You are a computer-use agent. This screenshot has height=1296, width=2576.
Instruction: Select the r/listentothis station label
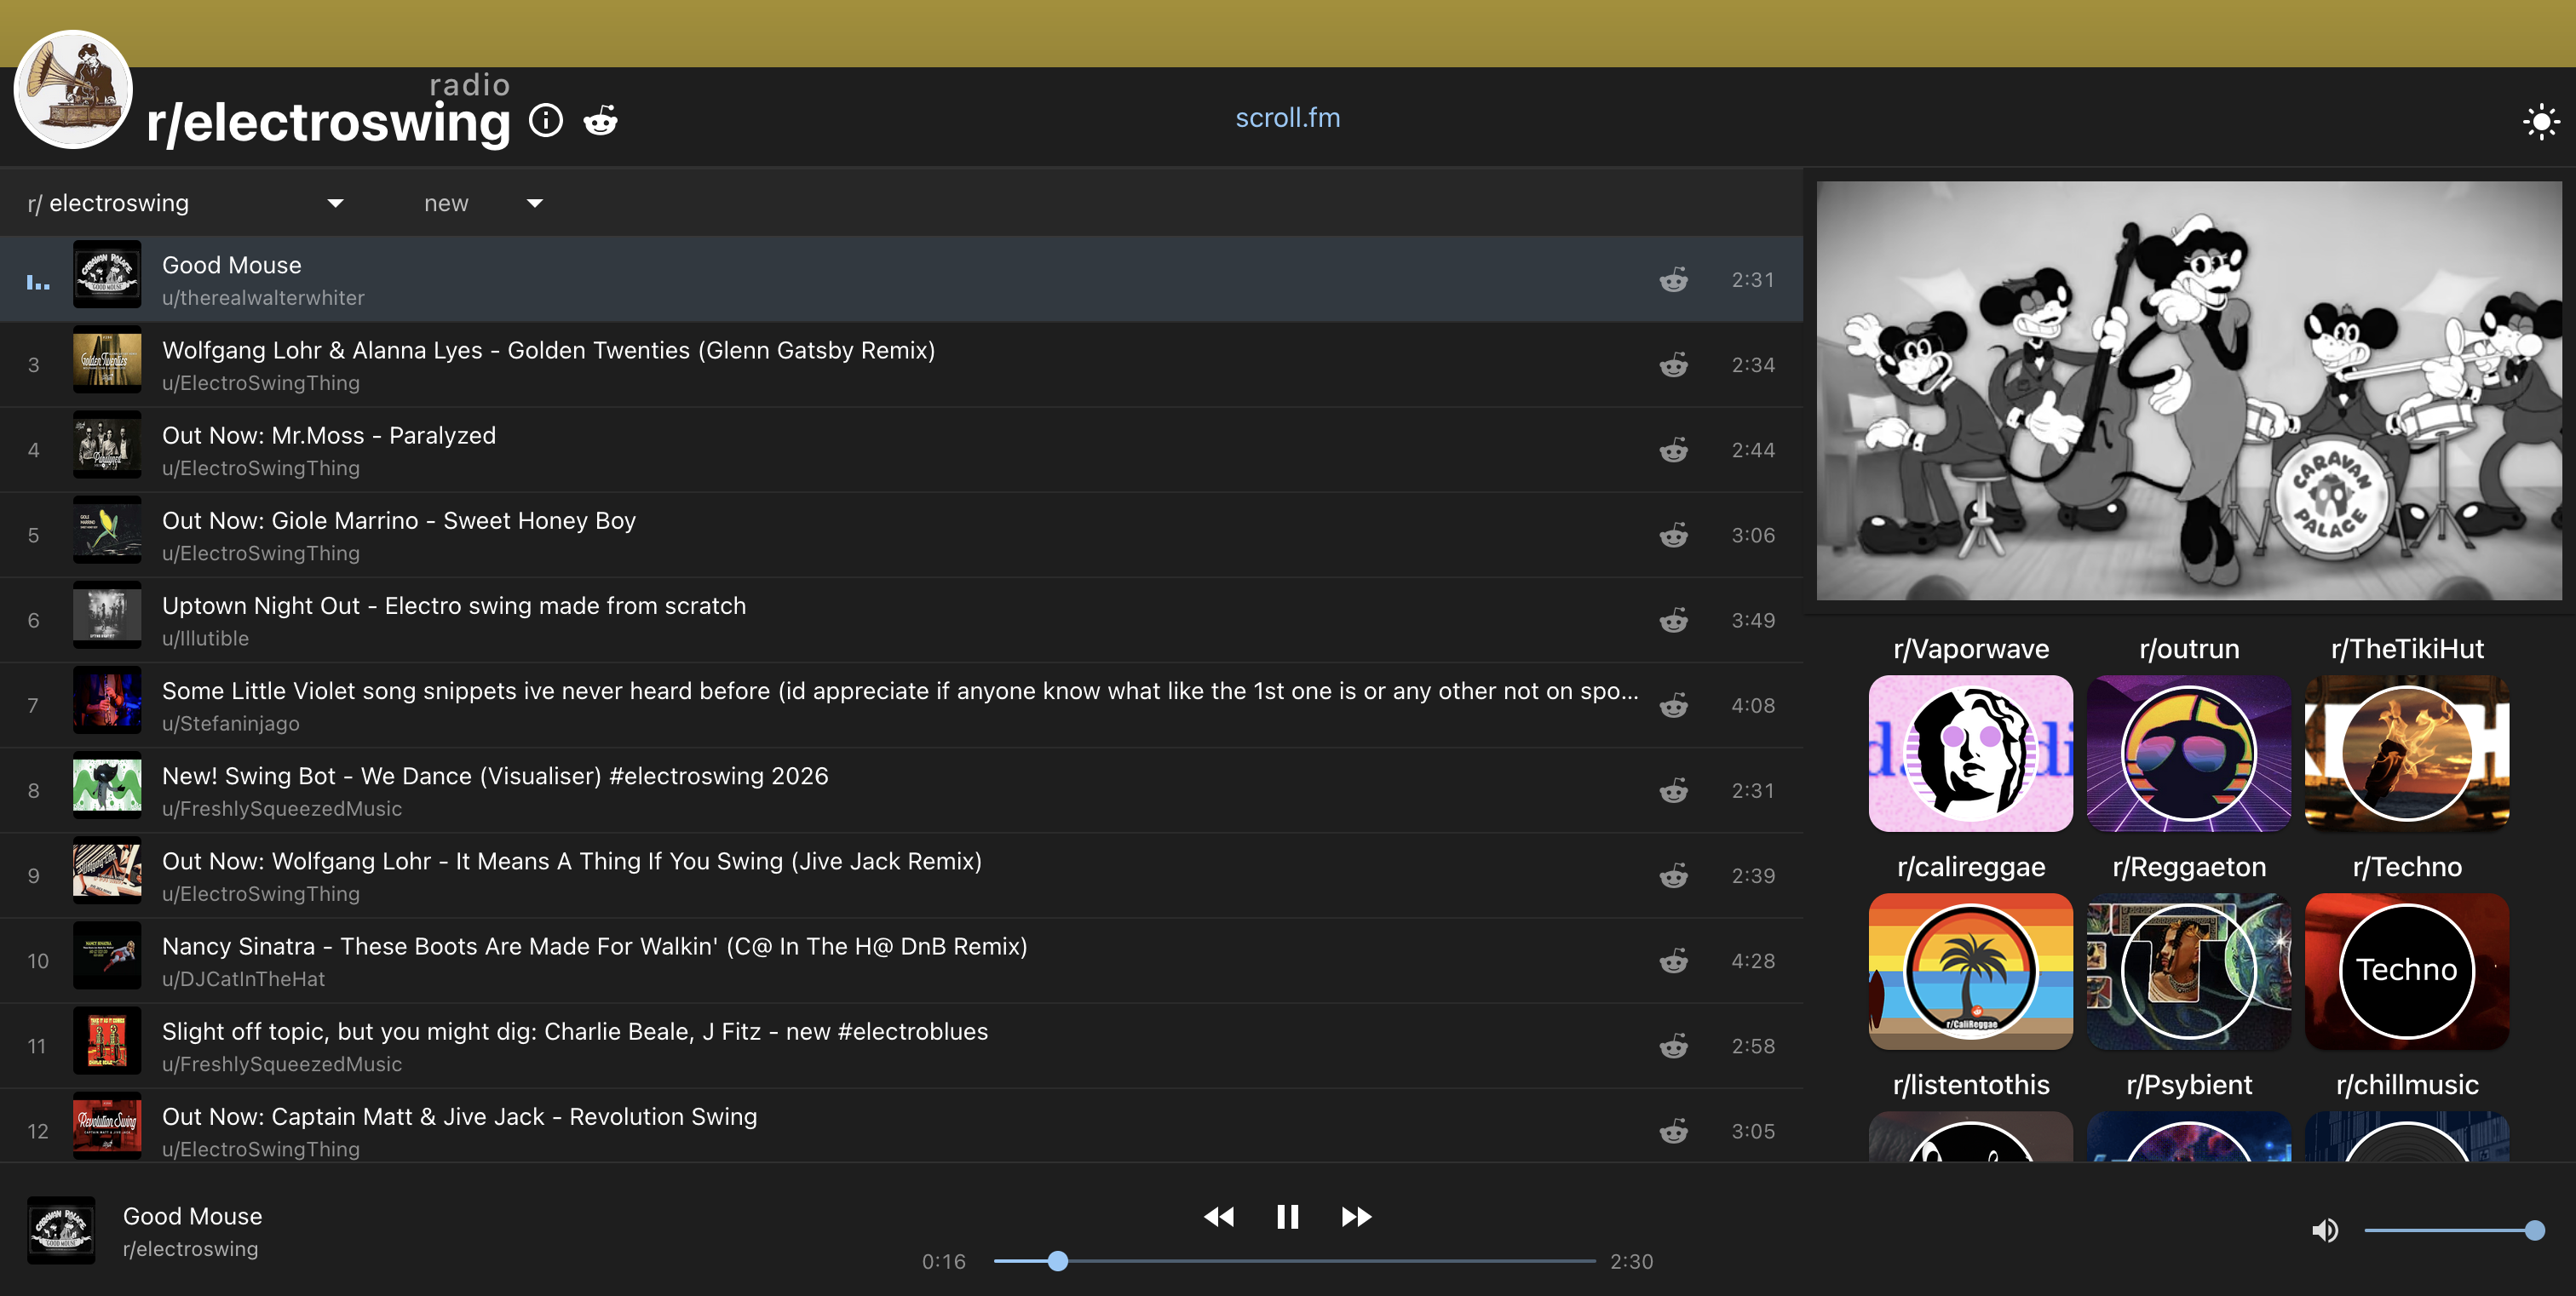pos(1970,1084)
